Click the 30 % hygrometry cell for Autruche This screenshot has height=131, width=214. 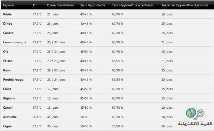pyautogui.click(x=84, y=117)
